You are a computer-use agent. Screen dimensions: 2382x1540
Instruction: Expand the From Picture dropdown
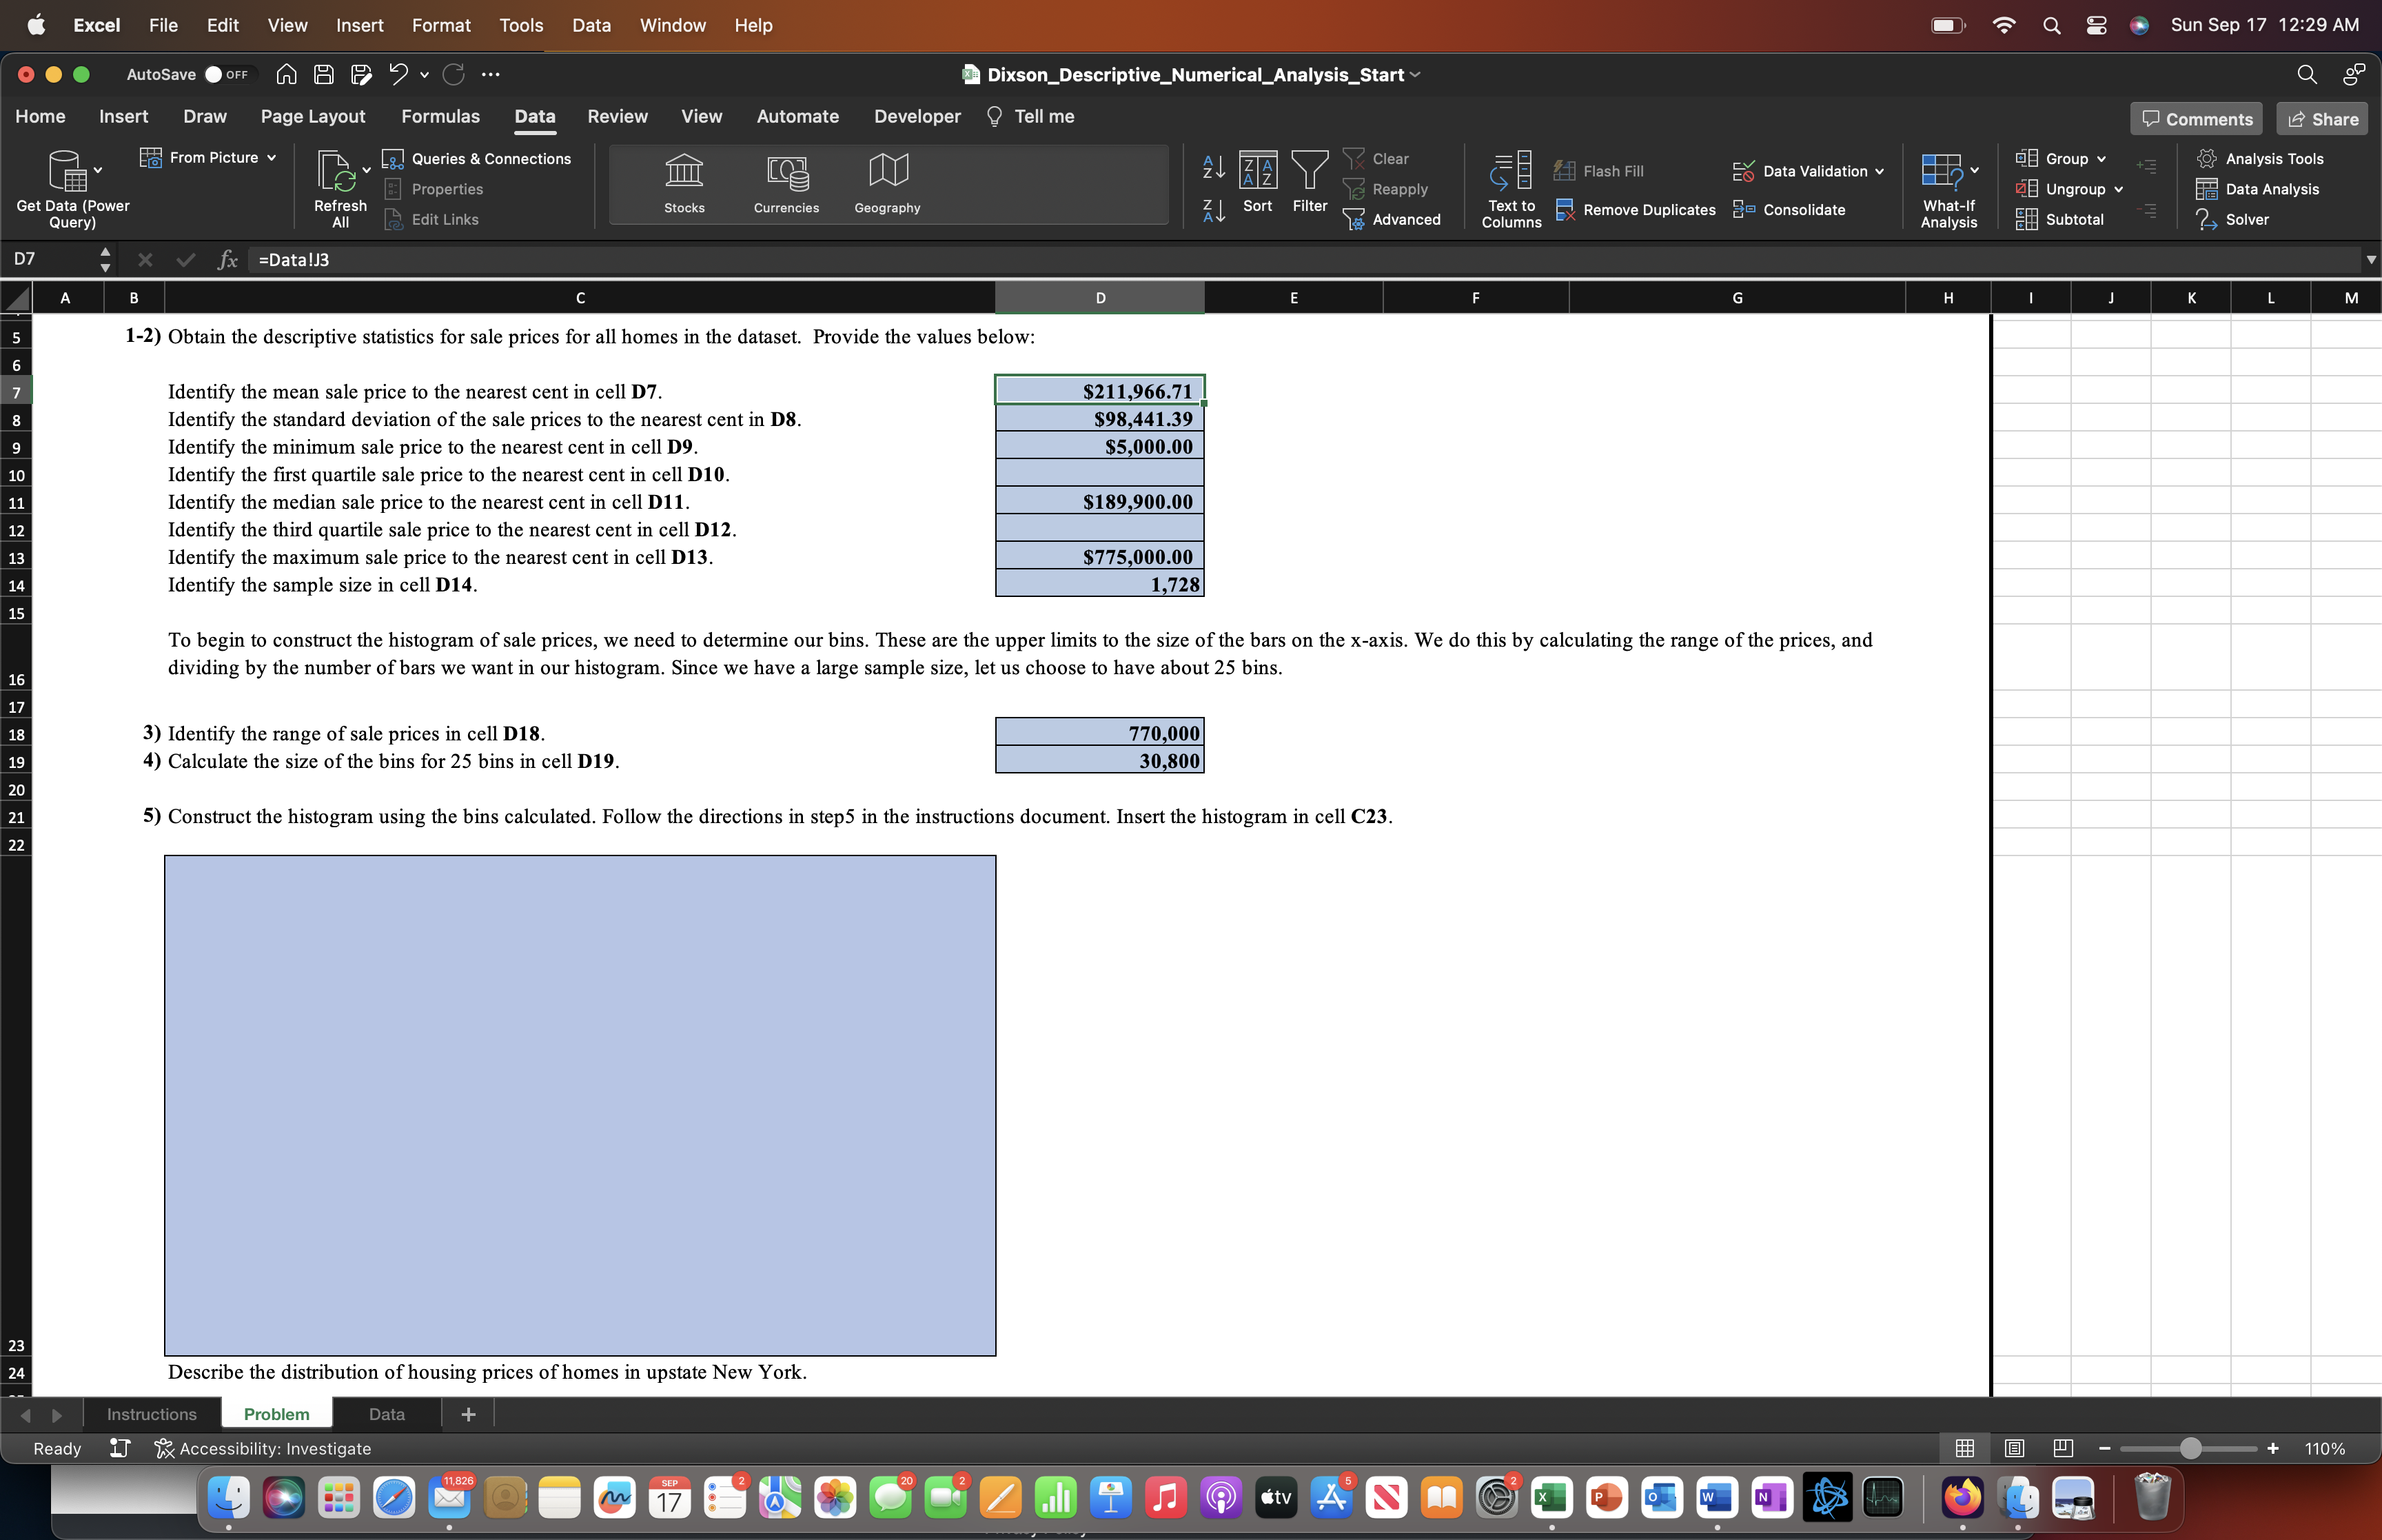271,158
